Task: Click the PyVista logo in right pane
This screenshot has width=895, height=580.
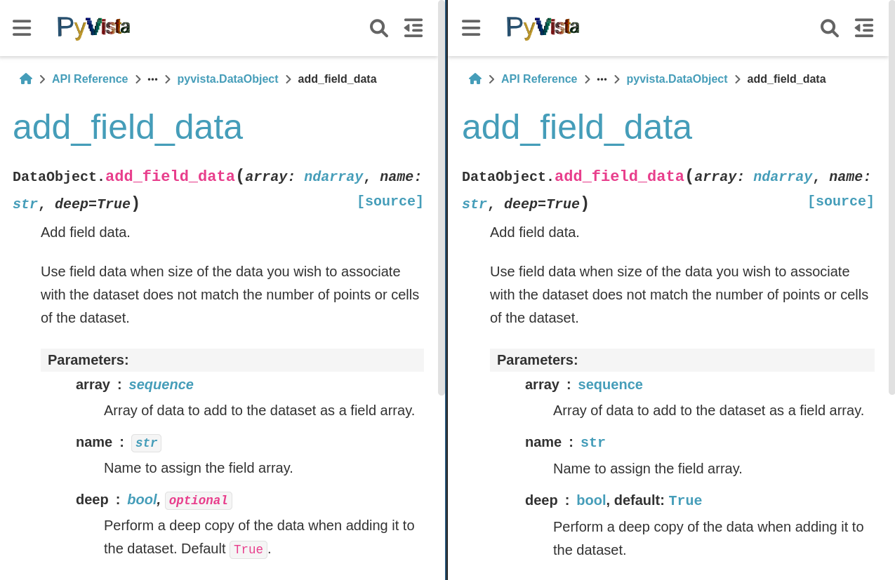Action: coord(543,28)
